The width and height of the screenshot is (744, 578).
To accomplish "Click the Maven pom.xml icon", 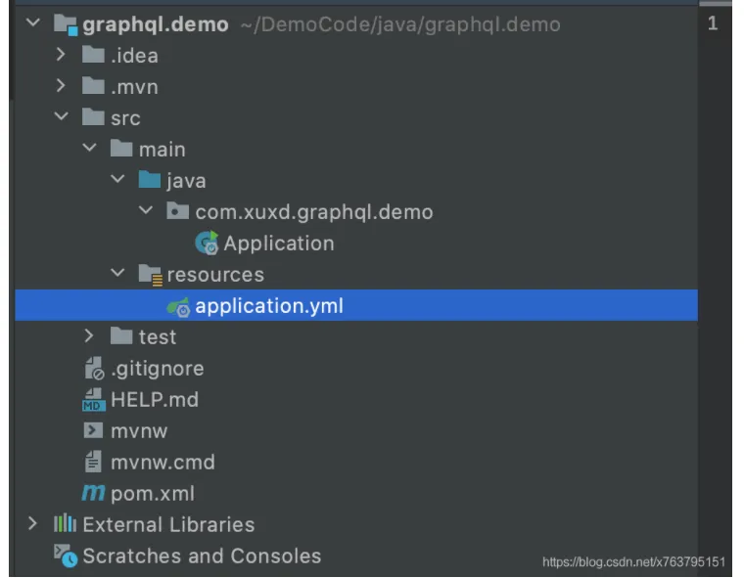I will (94, 494).
